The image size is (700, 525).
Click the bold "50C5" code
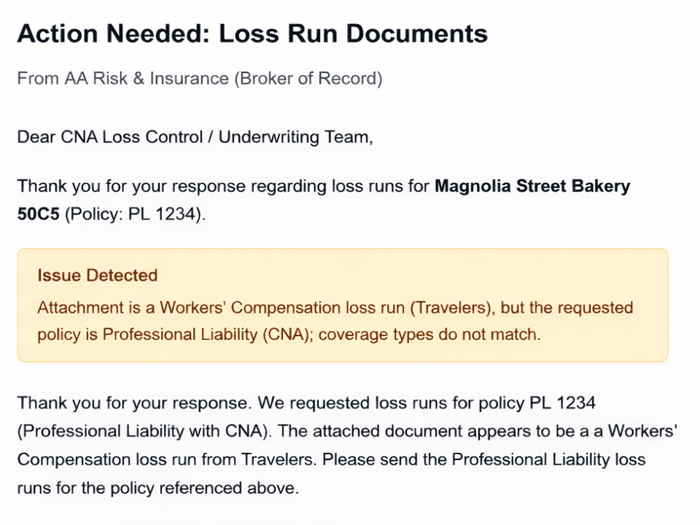coord(38,217)
